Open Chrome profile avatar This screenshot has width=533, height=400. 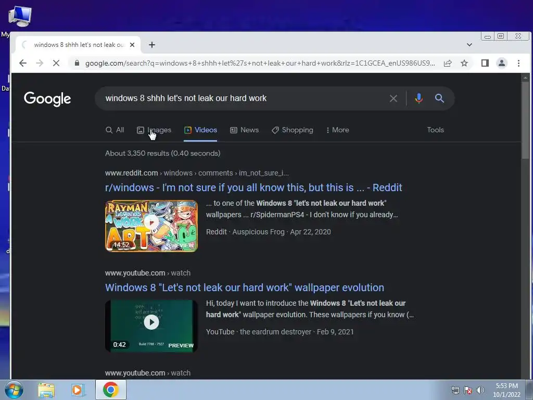(502, 63)
